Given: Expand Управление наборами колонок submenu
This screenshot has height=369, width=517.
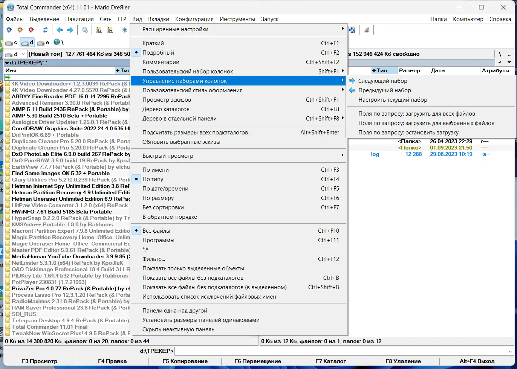Looking at the screenshot, I should [238, 81].
